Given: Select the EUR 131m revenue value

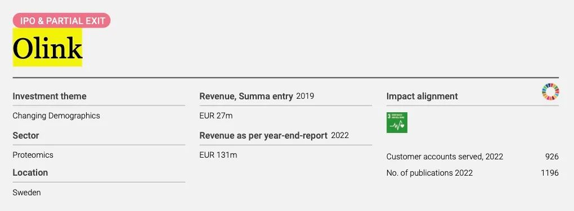Looking at the screenshot, I should [218, 155].
